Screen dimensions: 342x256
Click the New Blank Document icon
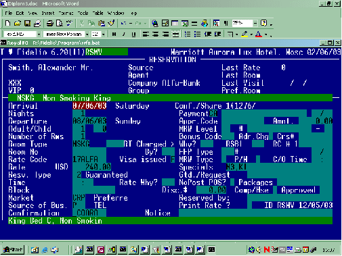click(x=7, y=23)
